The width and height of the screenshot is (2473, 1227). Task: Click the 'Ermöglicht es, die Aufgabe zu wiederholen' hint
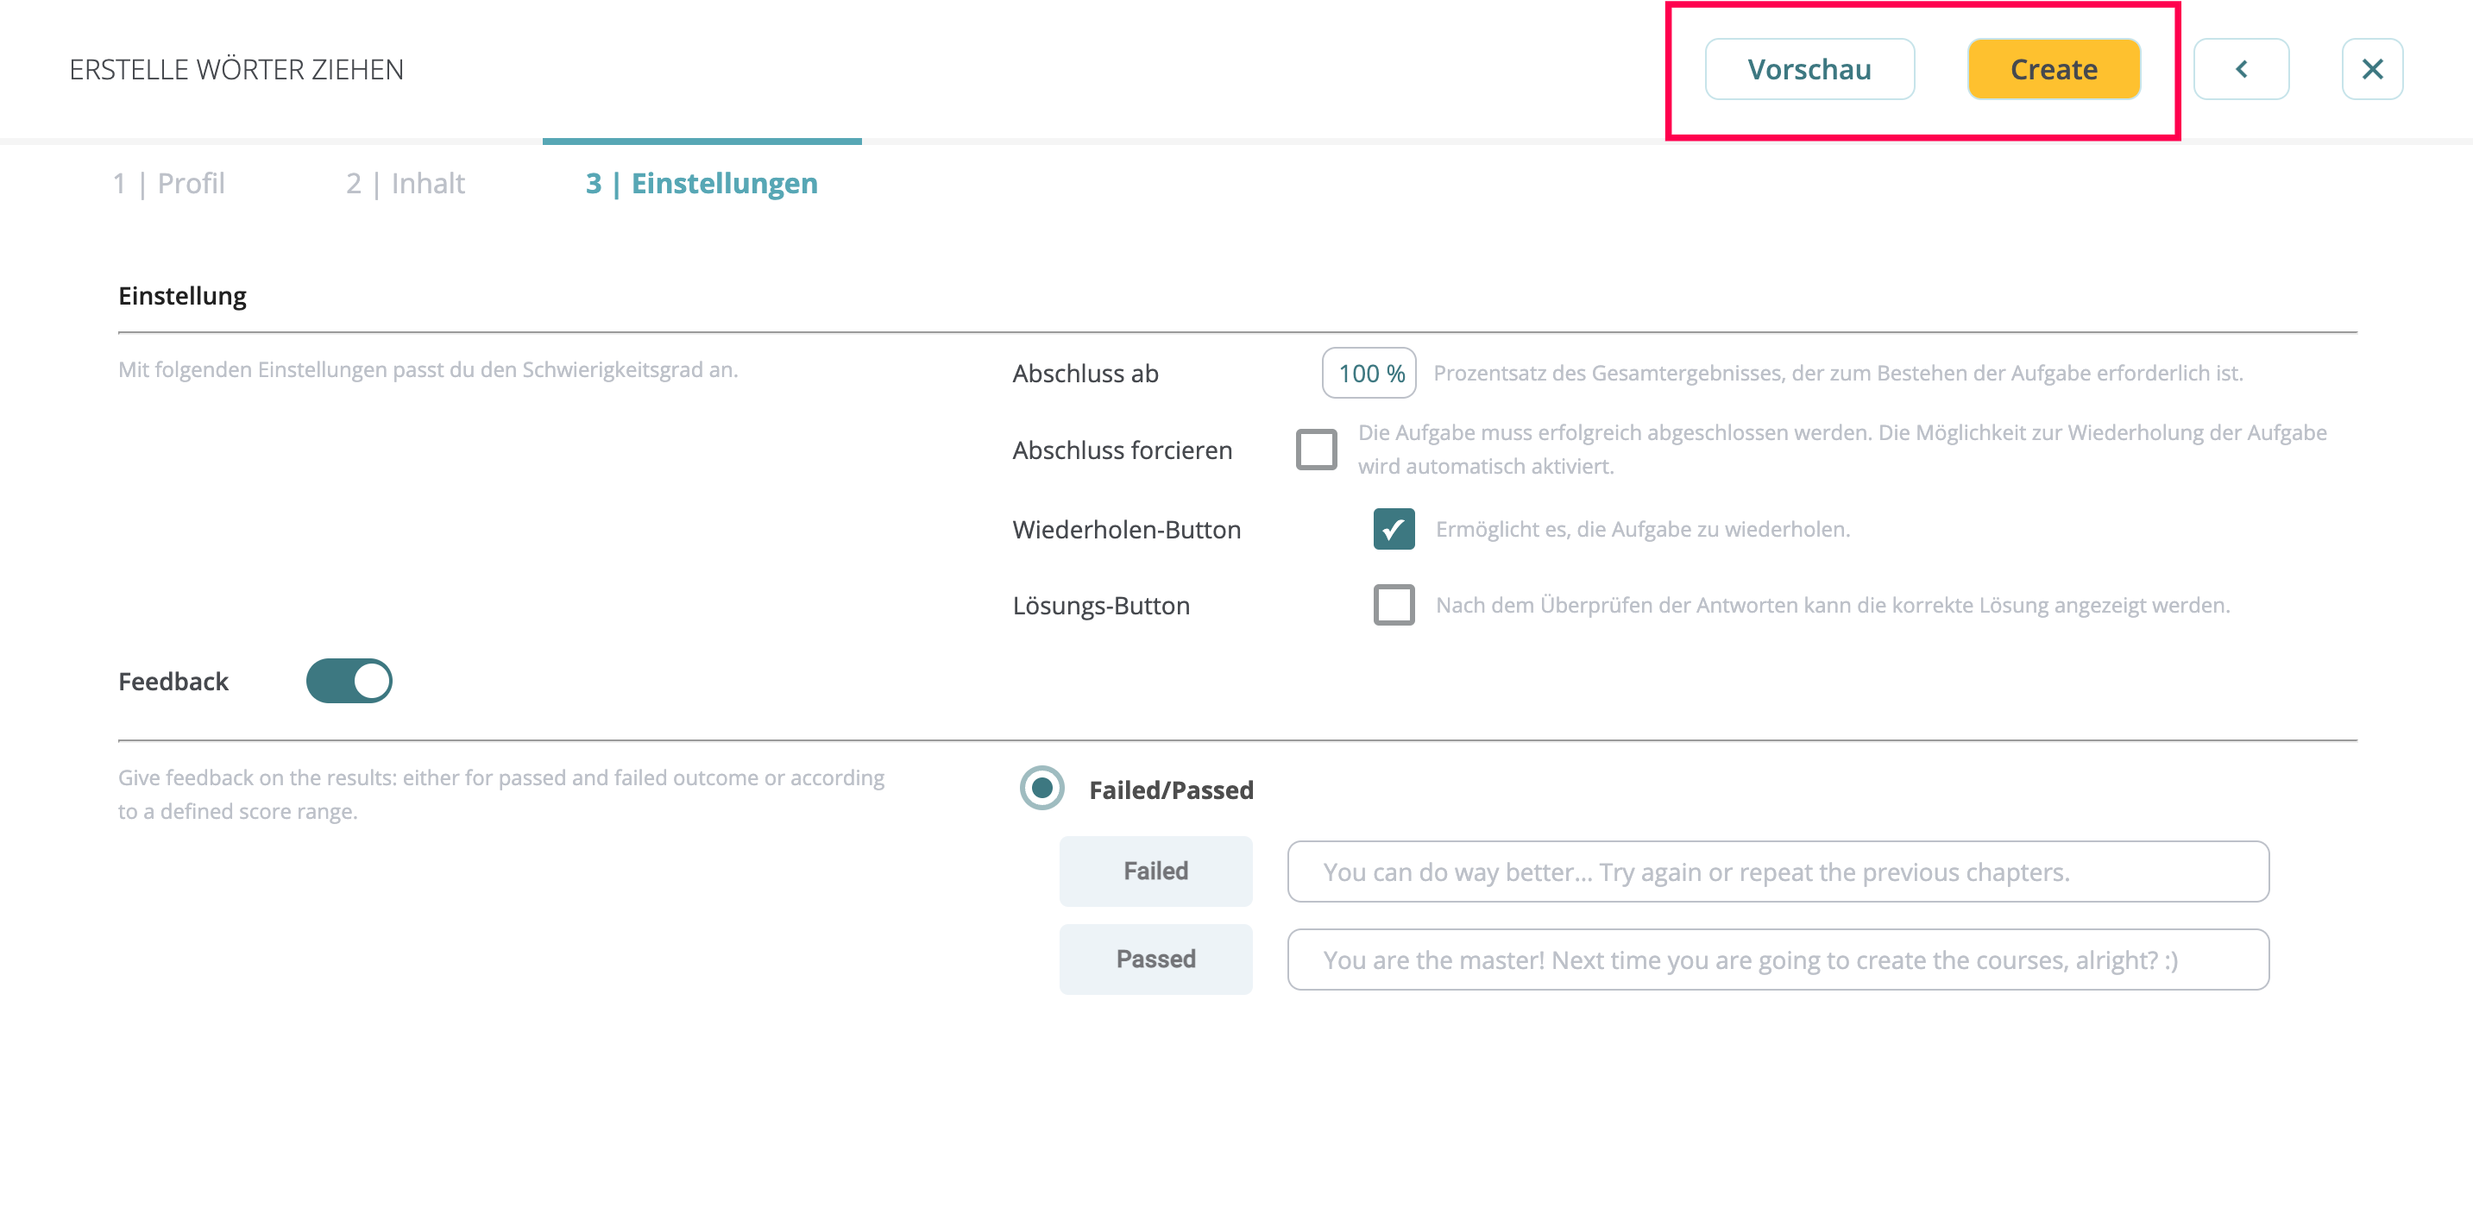1643,529
